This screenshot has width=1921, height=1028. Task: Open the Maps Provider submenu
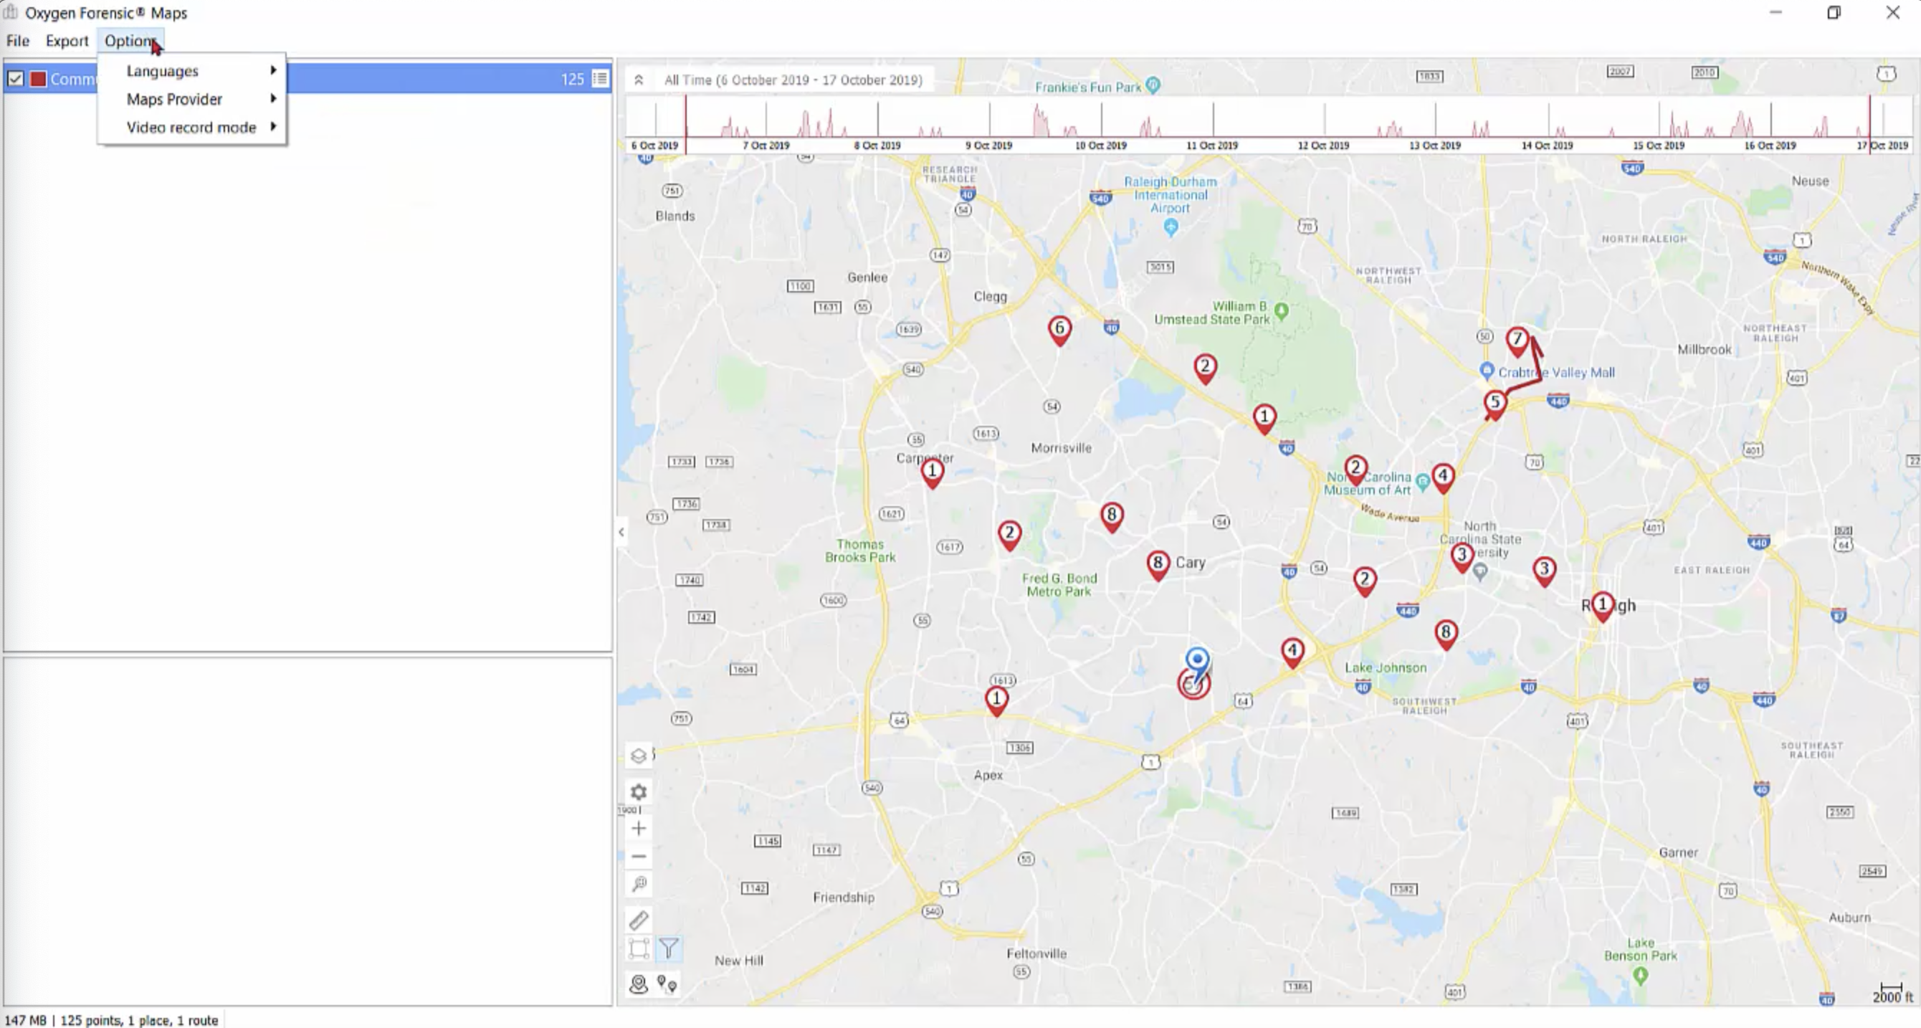coord(192,99)
